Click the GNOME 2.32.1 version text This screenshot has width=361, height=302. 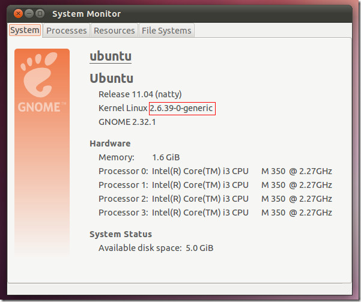click(127, 122)
